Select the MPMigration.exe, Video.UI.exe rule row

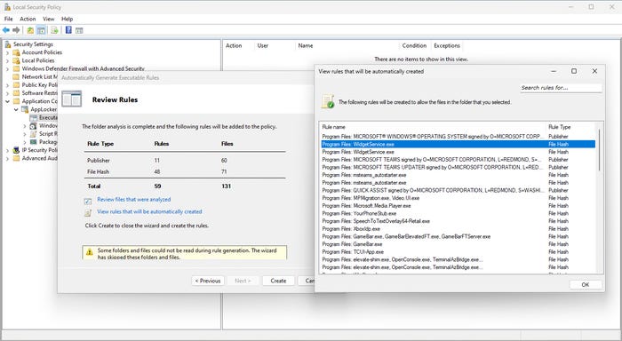459,198
